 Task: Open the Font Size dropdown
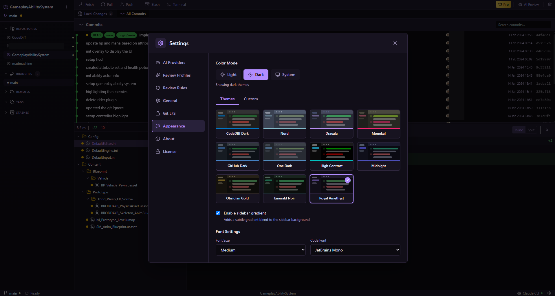pyautogui.click(x=261, y=250)
